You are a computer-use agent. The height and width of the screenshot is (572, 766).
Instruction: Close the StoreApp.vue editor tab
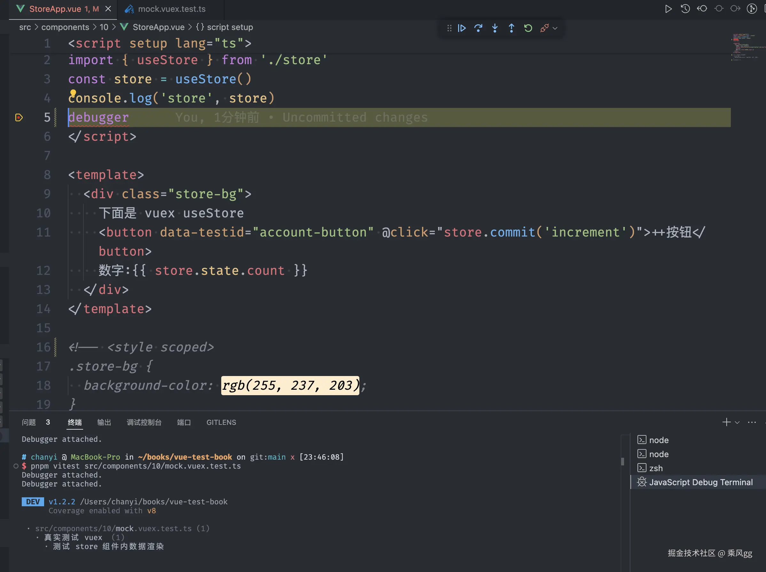pyautogui.click(x=108, y=9)
